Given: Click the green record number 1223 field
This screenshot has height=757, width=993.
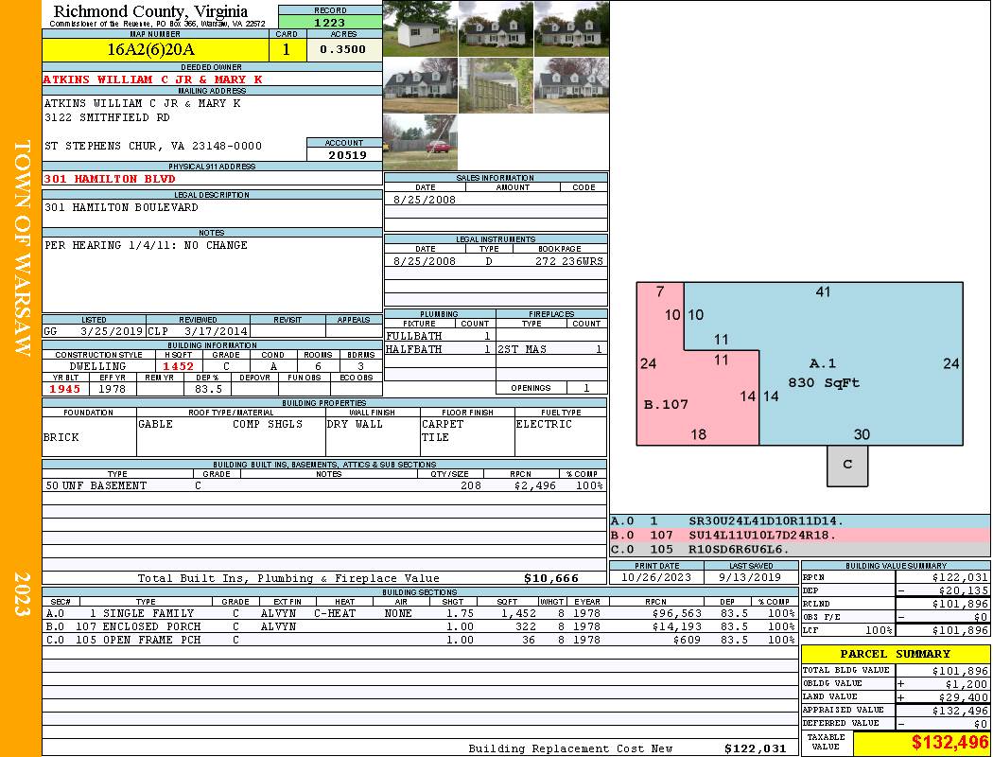Looking at the screenshot, I should coord(330,22).
